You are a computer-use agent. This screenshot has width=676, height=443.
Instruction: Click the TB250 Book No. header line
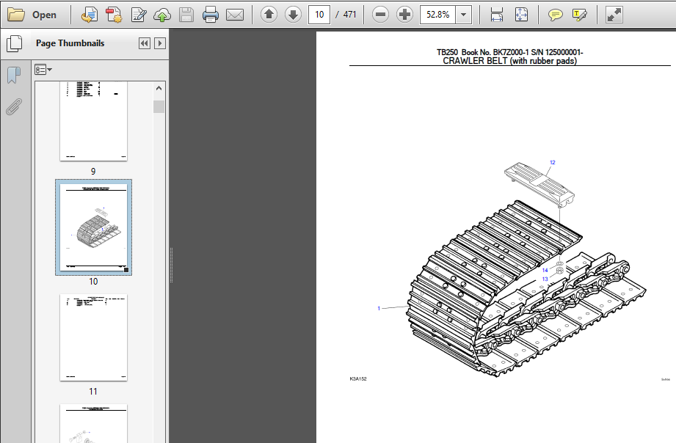click(x=509, y=52)
